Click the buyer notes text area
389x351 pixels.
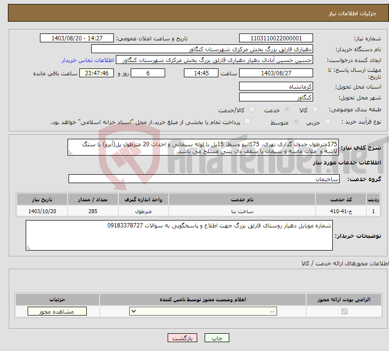pyautogui.click(x=179, y=235)
